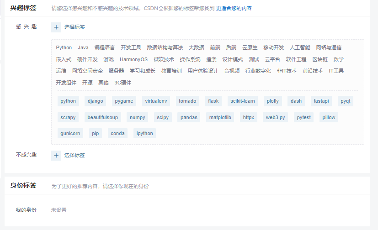Image resolution: width=378 pixels, height=230 pixels.
Task: Select the 云原生 category
Action: coord(250,47)
